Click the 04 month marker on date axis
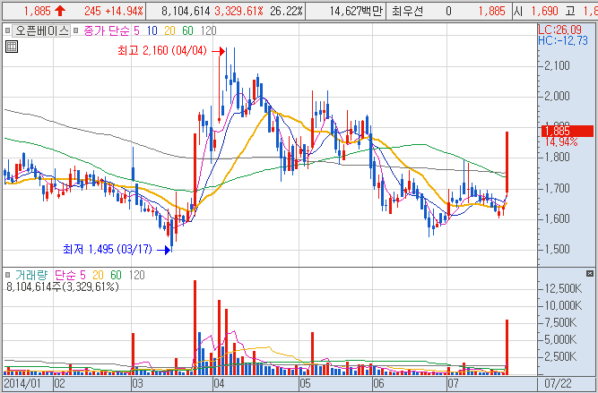This screenshot has width=598, height=393. pos(219,383)
